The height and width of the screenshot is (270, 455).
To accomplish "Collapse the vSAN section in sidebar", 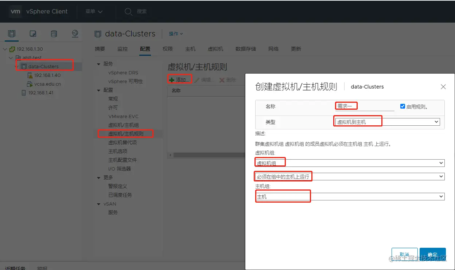I will click(x=98, y=204).
